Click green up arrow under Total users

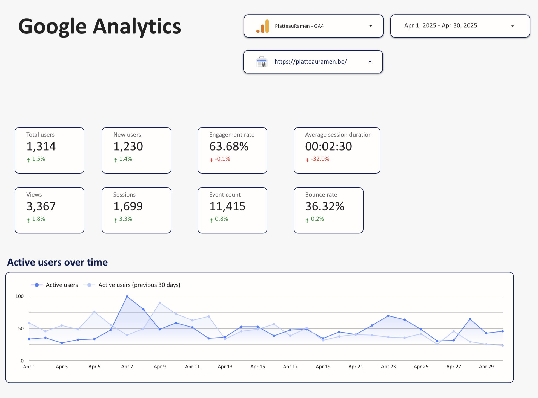pos(28,160)
